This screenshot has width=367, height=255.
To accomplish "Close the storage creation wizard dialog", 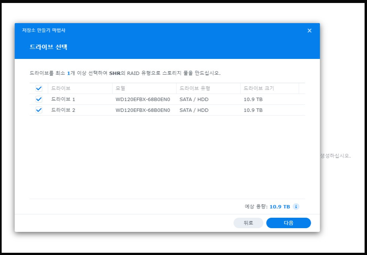I will click(309, 31).
